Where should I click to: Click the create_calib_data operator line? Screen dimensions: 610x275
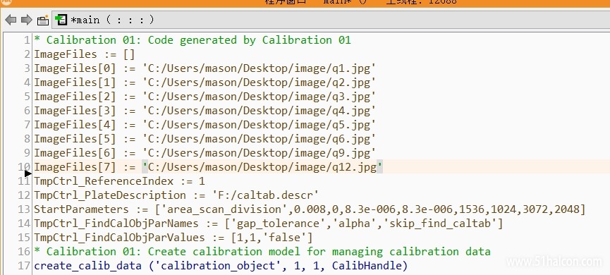(x=221, y=266)
